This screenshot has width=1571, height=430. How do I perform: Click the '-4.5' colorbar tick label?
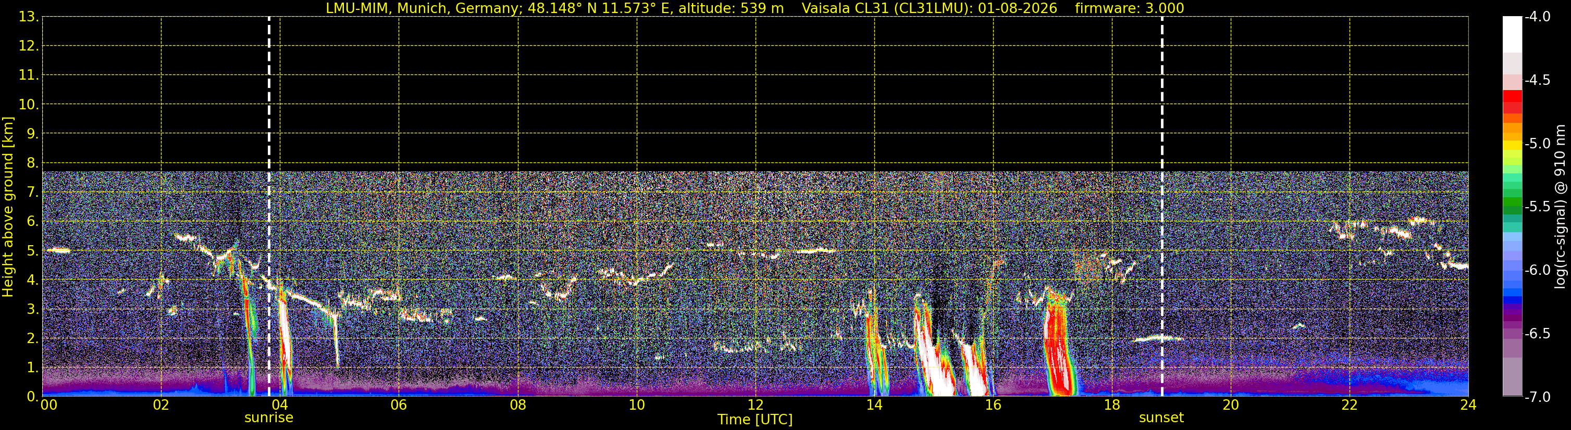coord(1538,80)
